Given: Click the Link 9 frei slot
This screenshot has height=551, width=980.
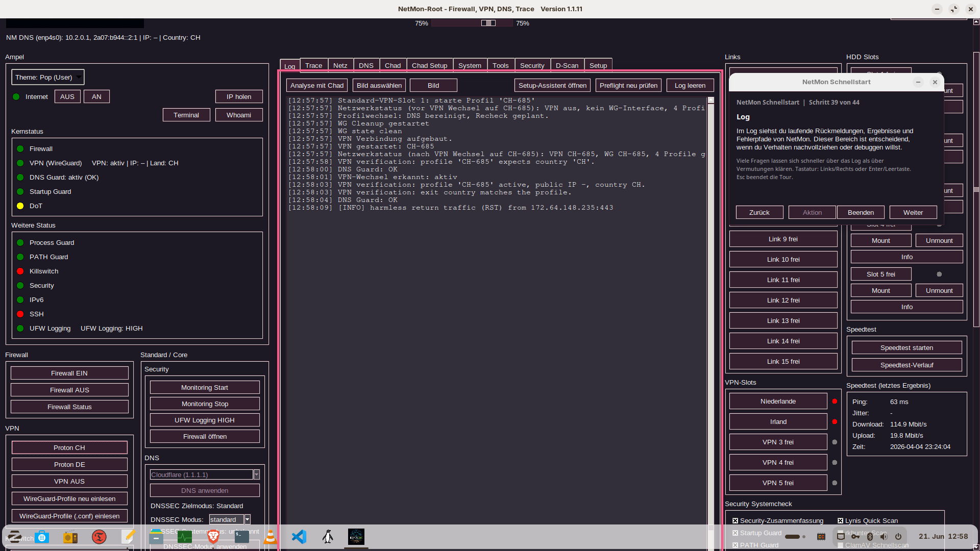Looking at the screenshot, I should coord(783,239).
